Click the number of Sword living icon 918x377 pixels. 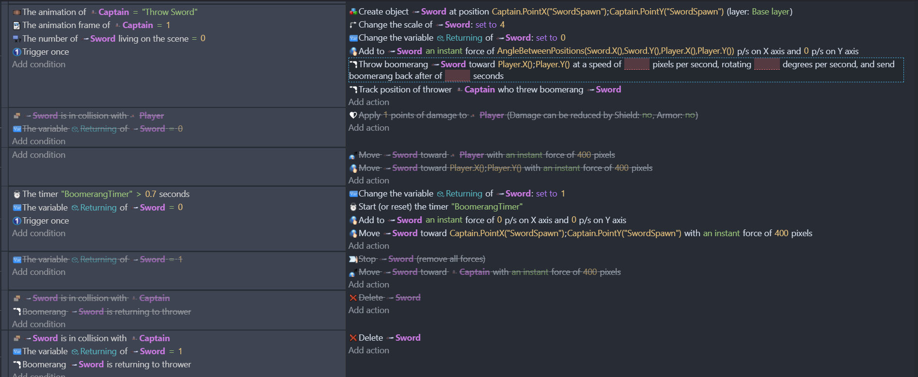click(17, 39)
